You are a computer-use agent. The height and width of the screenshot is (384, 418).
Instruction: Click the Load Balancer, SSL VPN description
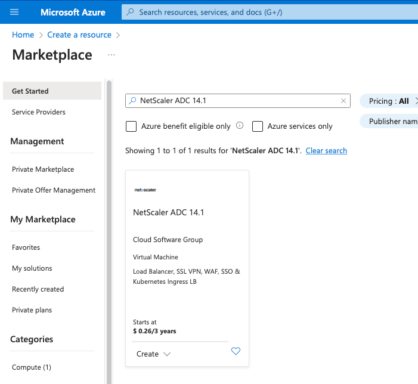[186, 276]
